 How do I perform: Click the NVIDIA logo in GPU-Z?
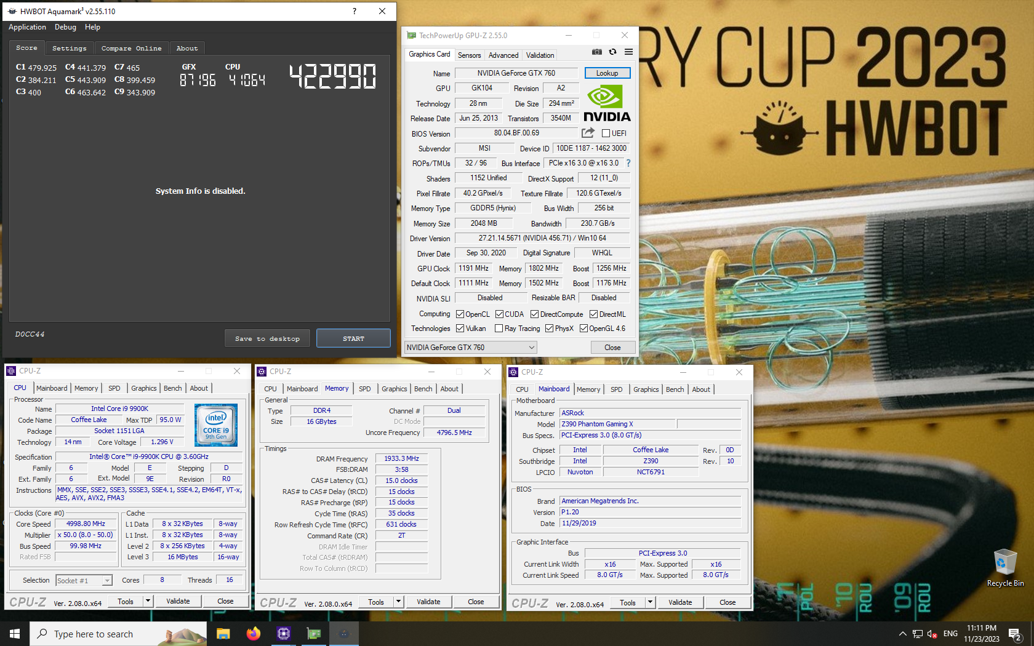607,103
